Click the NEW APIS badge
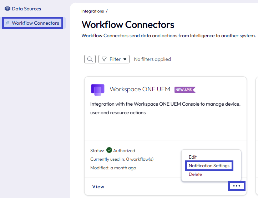Image resolution: width=258 pixels, height=198 pixels. point(185,90)
